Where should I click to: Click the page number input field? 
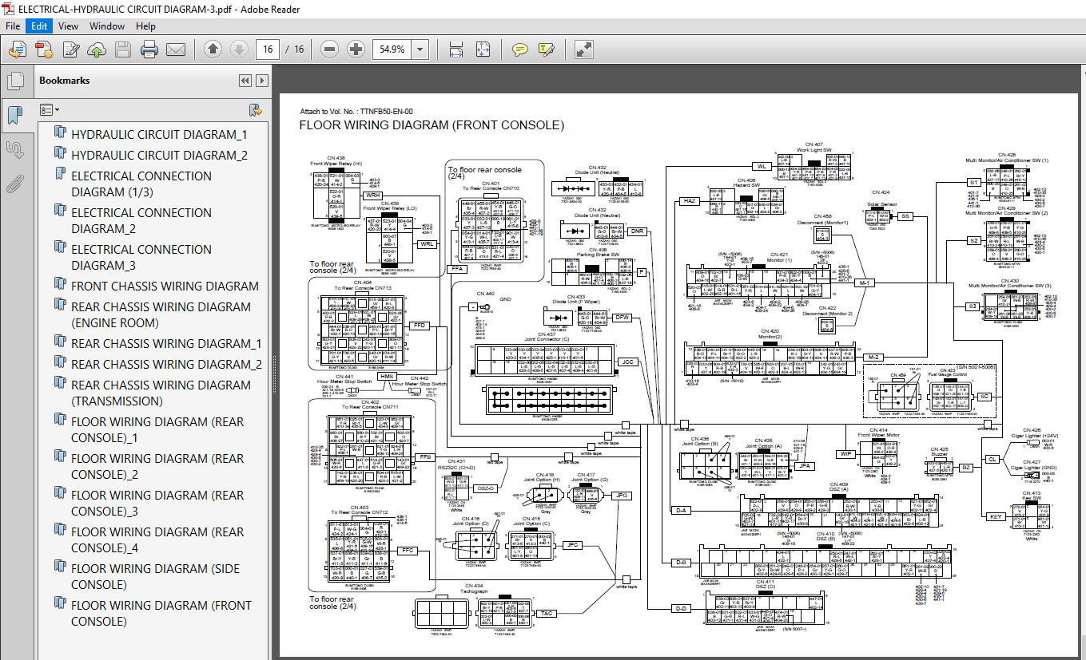coord(267,49)
